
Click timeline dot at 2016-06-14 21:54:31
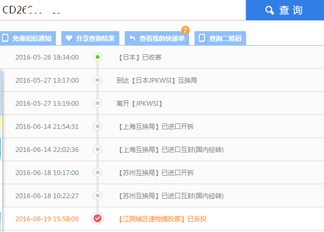click(98, 126)
